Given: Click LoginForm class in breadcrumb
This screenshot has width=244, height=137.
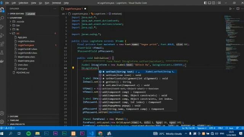Looking at the screenshot, I should click(x=98, y=14).
